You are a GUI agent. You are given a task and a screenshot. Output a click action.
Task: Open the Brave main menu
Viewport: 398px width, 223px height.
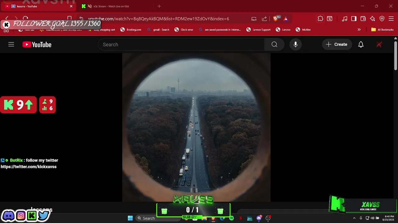(391, 19)
